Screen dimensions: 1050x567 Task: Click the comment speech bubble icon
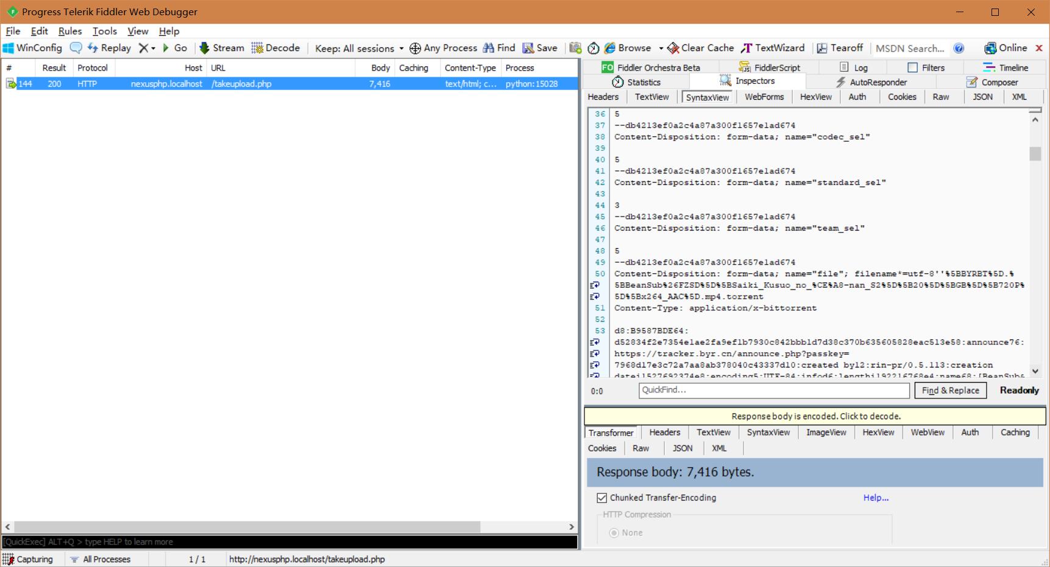tap(76, 48)
